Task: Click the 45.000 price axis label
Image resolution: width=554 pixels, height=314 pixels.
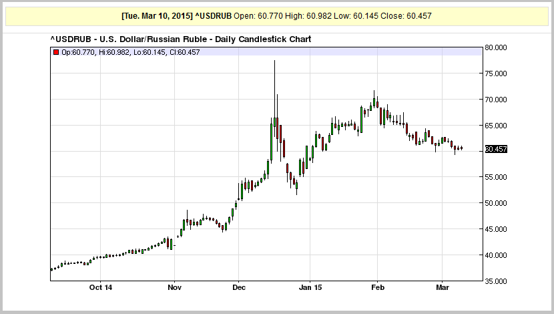Action: click(x=496, y=229)
